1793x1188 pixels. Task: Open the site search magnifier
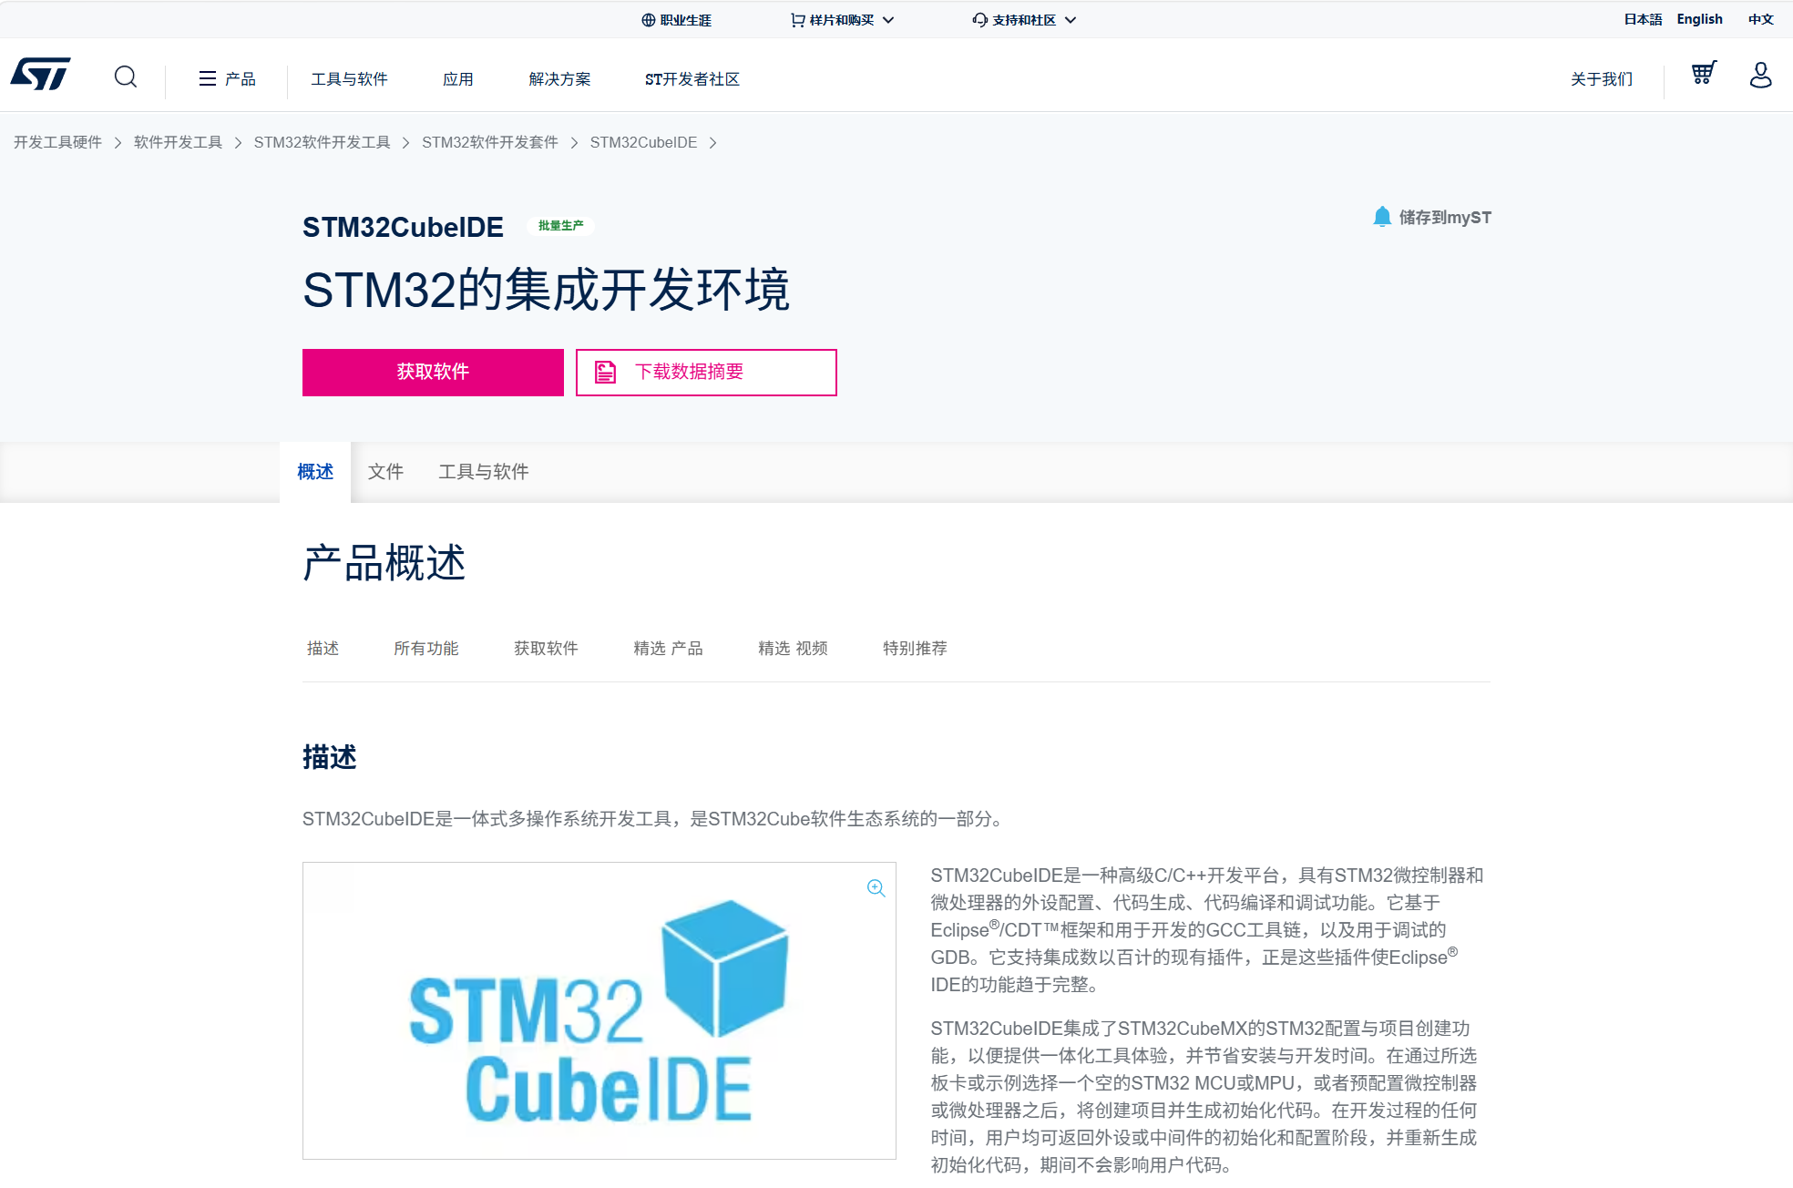click(126, 77)
